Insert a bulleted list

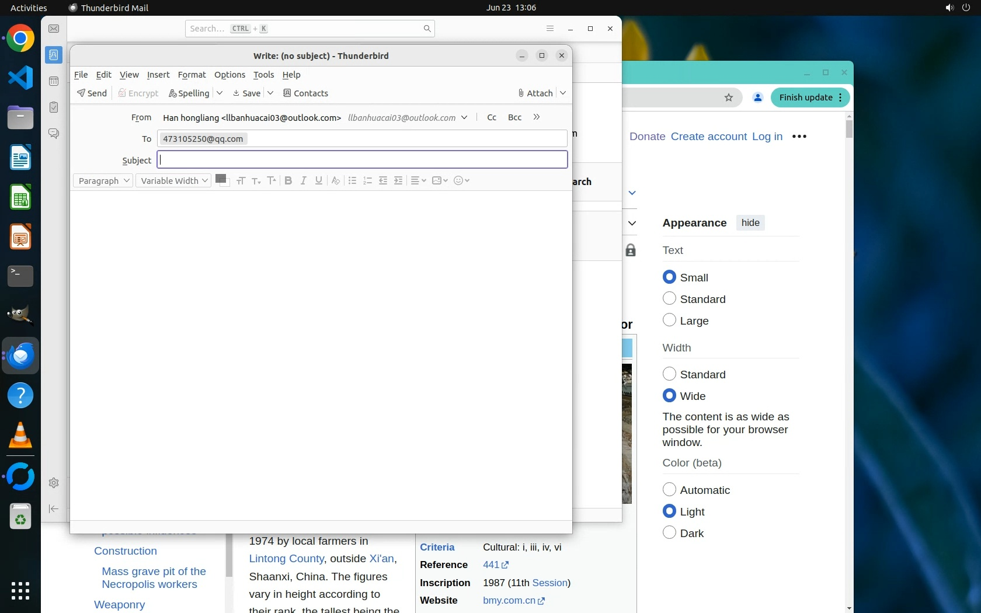click(x=352, y=180)
